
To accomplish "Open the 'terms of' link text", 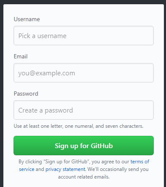I will click(140, 162).
